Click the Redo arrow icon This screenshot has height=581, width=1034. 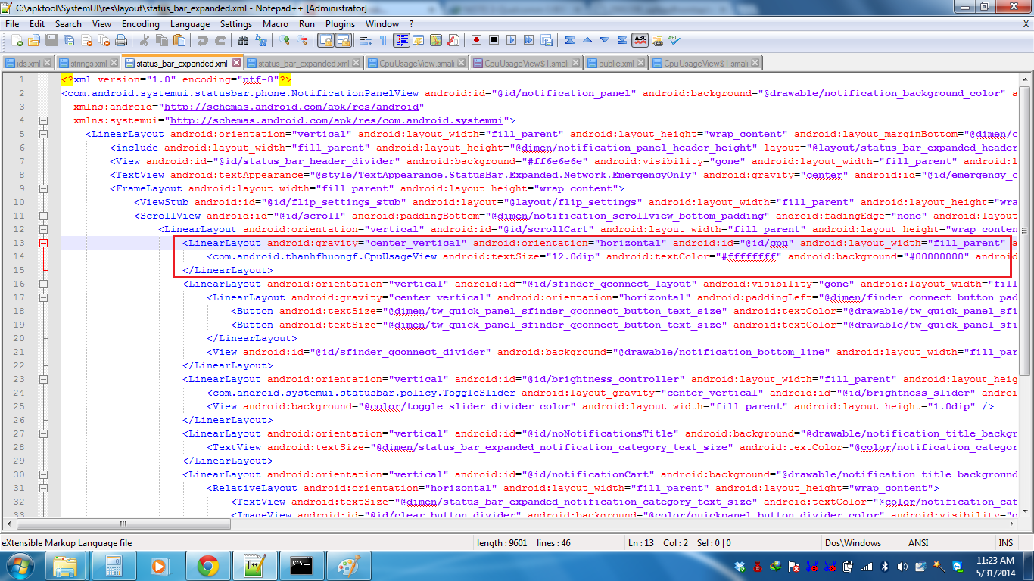coord(220,40)
